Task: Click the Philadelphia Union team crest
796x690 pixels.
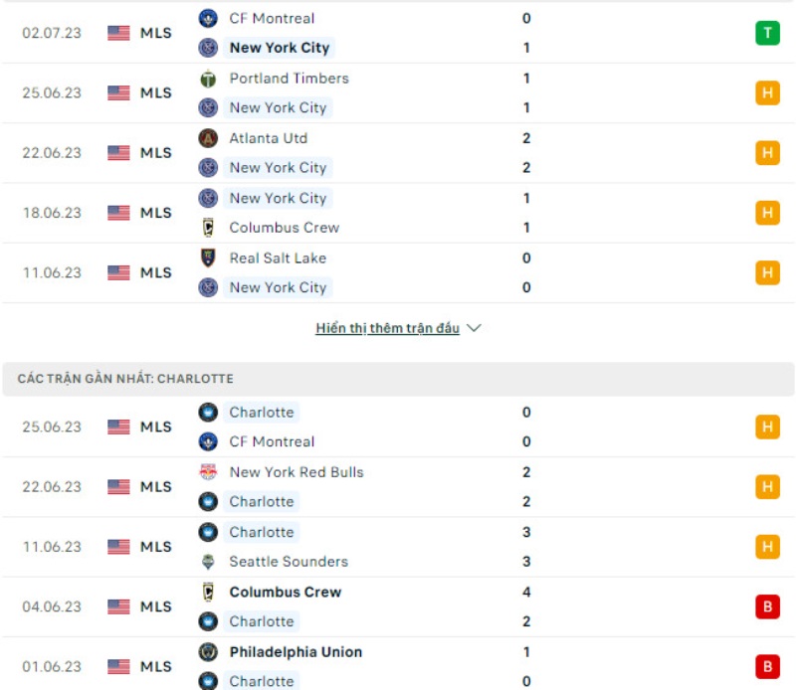Action: tap(208, 652)
